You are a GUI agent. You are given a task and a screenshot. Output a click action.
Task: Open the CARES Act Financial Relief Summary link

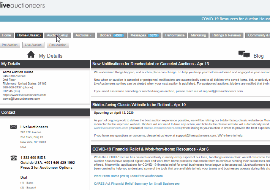[137, 184]
